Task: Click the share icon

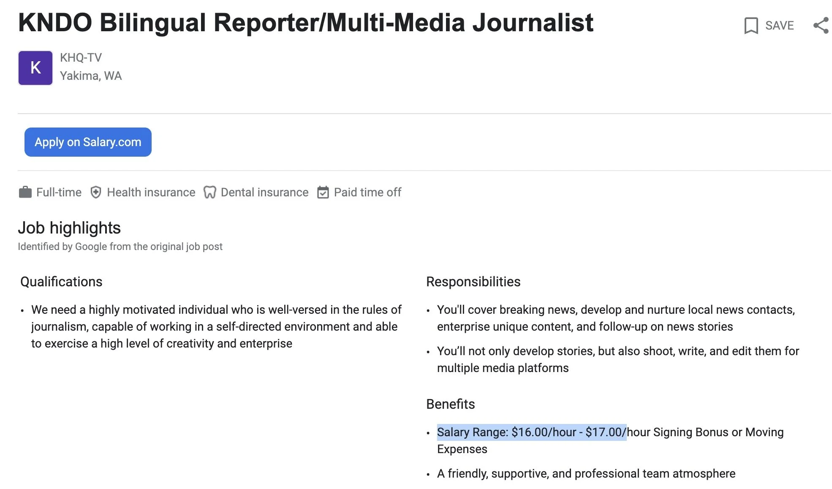Action: (x=821, y=25)
